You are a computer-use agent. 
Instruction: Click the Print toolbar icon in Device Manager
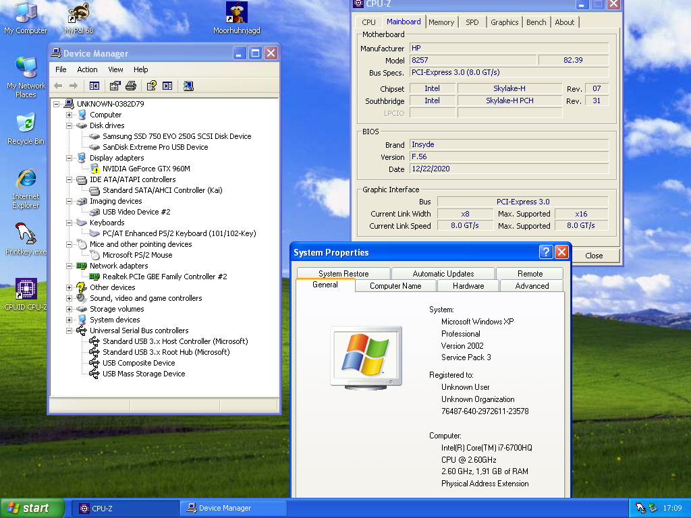tap(131, 86)
